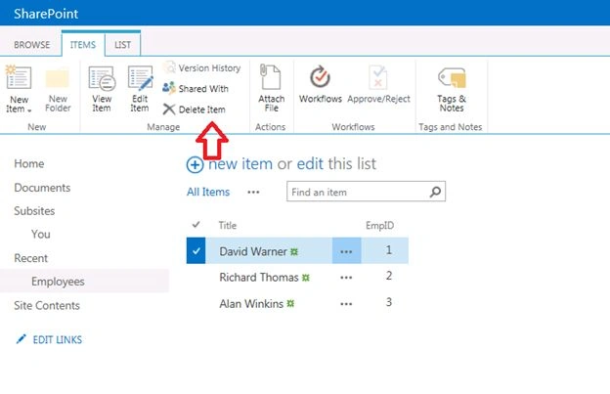Switch to the ITEMS tab
The height and width of the screenshot is (394, 610).
(x=83, y=45)
